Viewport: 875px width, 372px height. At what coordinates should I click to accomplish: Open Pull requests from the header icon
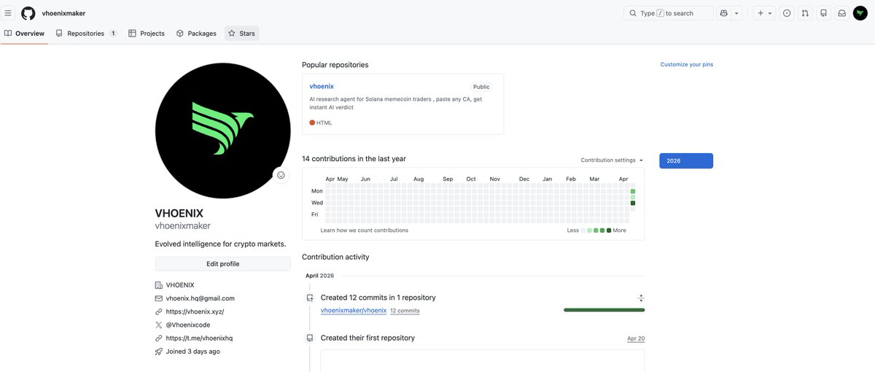[805, 13]
